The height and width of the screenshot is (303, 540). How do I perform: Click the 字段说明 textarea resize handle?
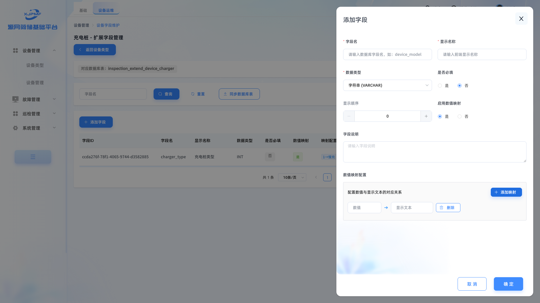coord(525,161)
